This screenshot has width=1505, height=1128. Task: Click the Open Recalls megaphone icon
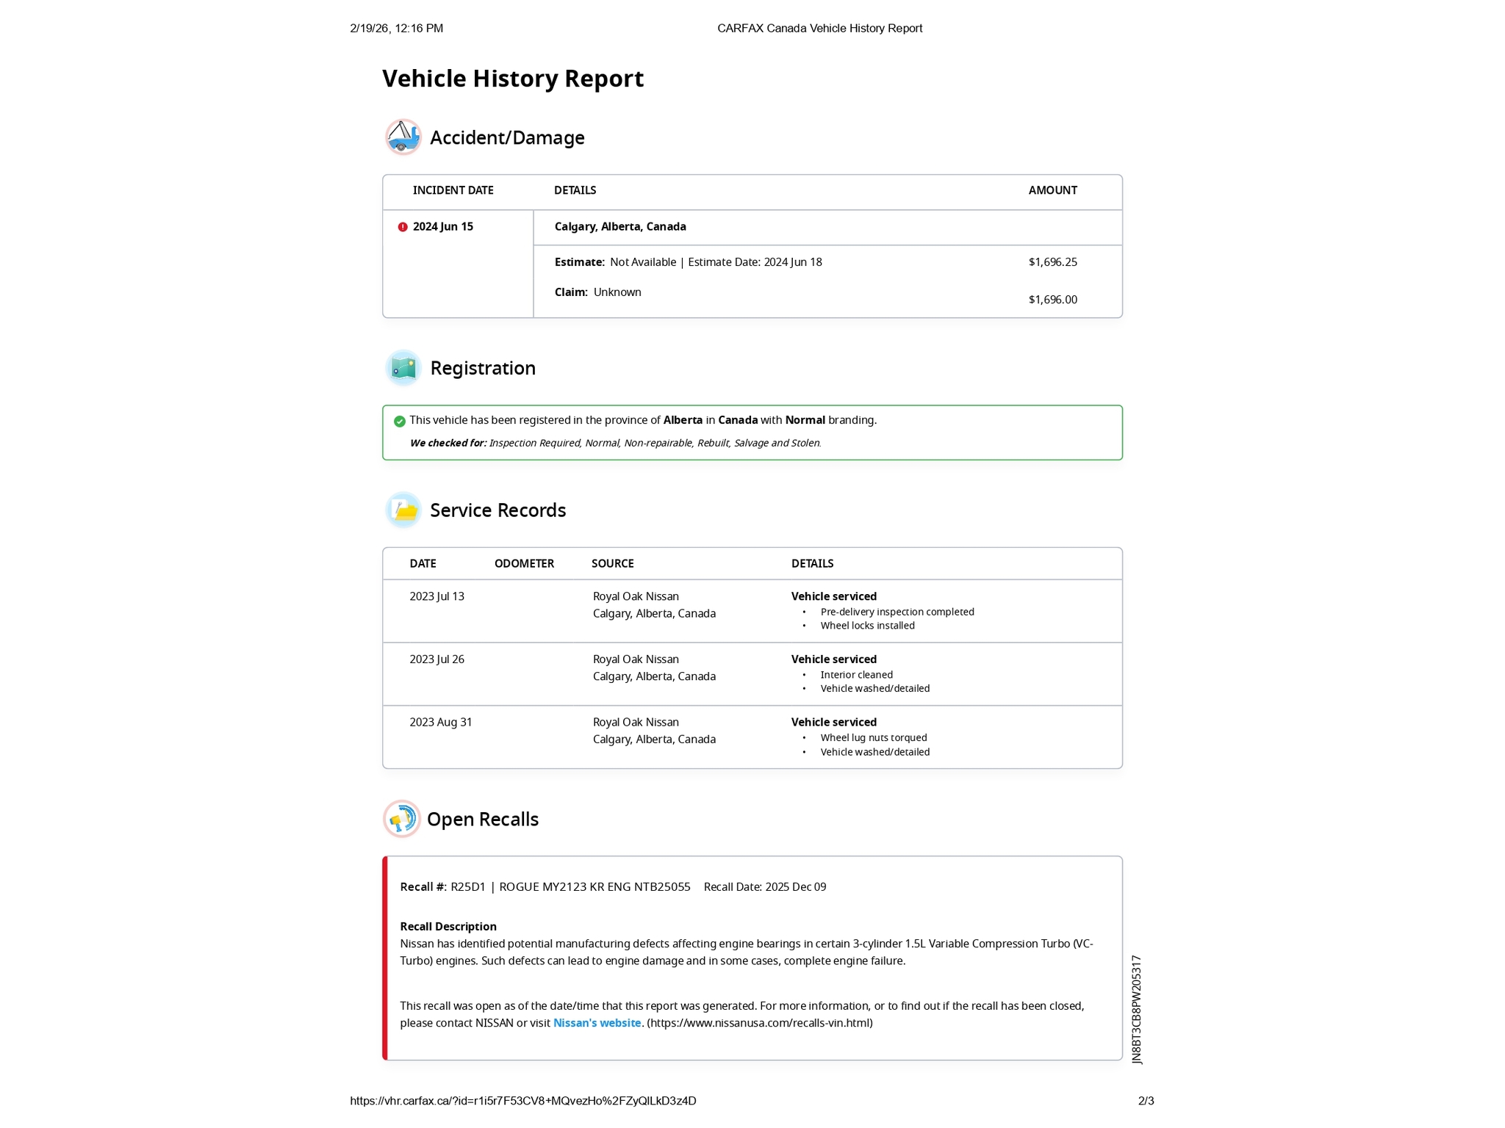coord(401,819)
